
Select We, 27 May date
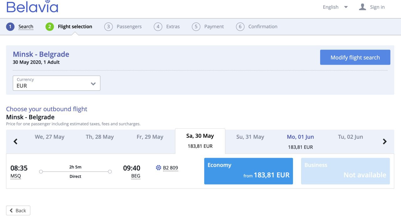coord(49,137)
